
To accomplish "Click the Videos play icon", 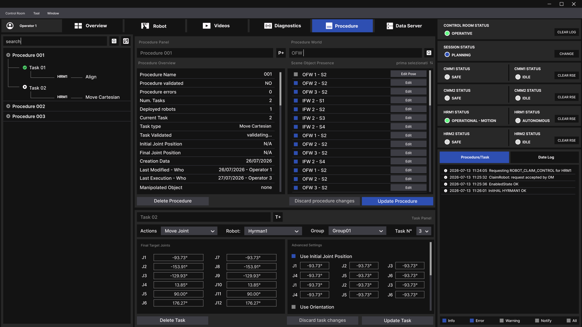I will tap(207, 26).
